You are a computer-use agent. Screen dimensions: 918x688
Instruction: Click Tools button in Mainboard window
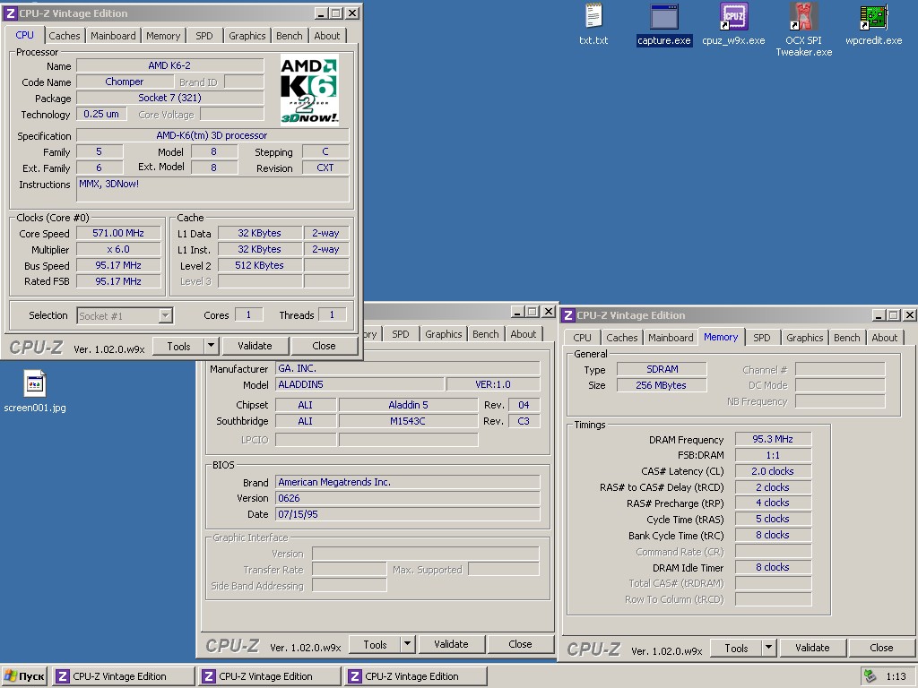375,644
